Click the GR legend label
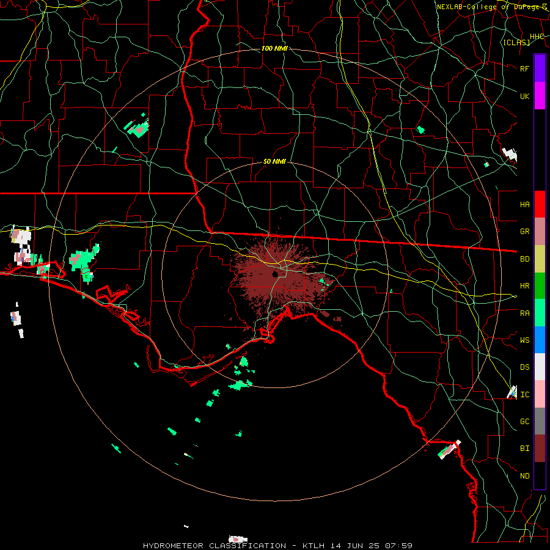Viewport: 550px width, 550px height. click(x=524, y=232)
